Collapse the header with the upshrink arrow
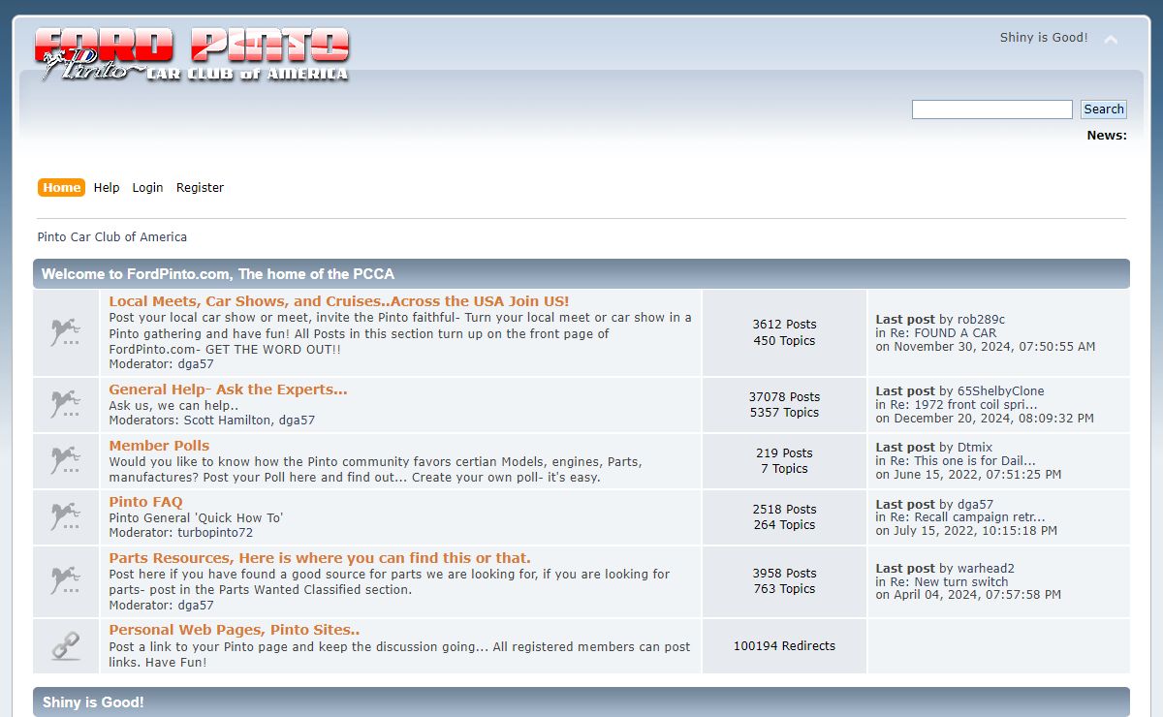The height and width of the screenshot is (717, 1163). 1111,40
